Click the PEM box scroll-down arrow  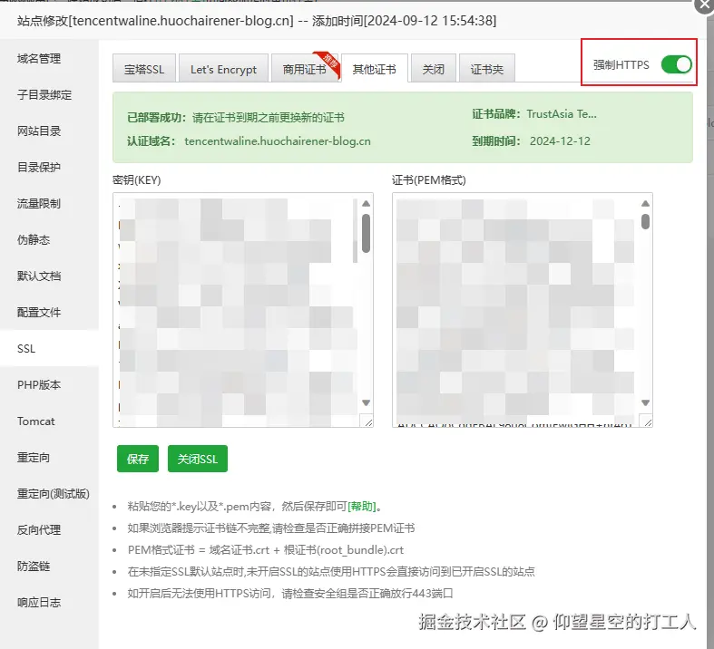[645, 402]
